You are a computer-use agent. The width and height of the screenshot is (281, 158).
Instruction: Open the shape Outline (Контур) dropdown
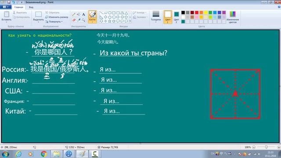coord(140,13)
